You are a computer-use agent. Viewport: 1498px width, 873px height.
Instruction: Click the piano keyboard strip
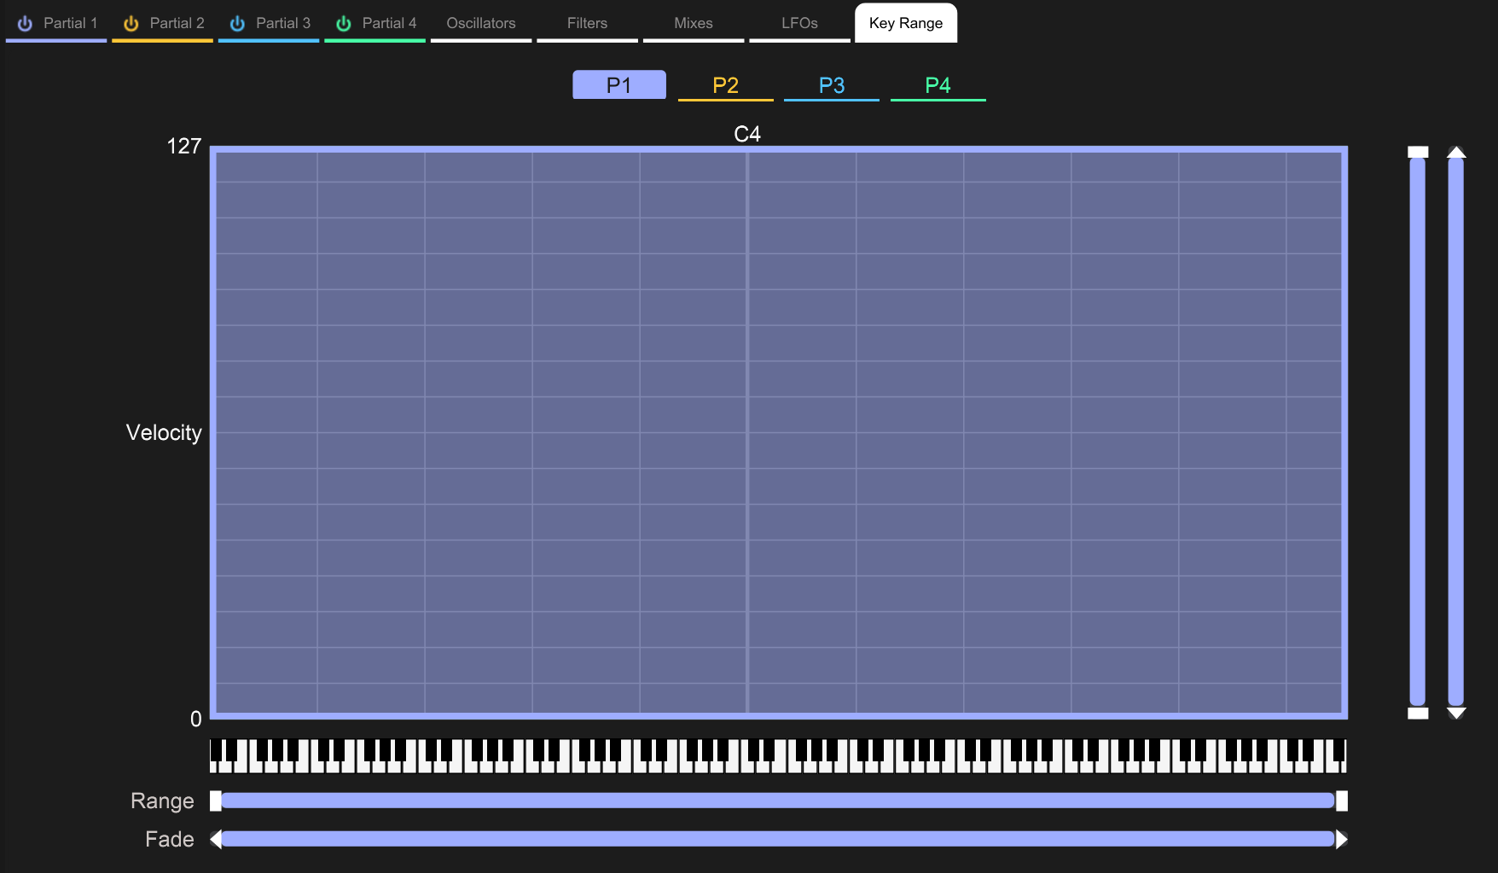(778, 756)
